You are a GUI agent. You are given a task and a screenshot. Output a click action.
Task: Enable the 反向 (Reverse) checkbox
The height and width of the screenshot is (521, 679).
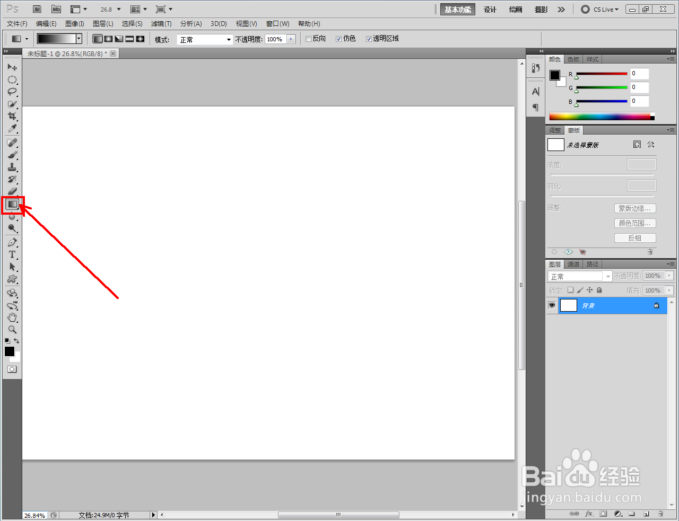pos(308,39)
